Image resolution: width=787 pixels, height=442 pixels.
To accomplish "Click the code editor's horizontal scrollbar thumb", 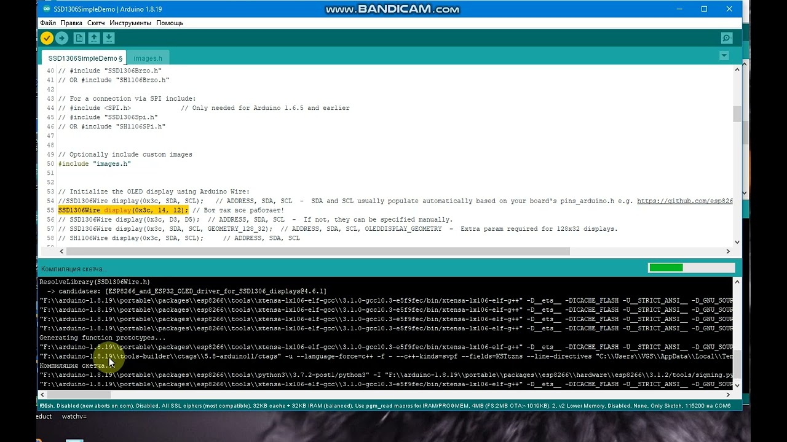I will (318, 251).
